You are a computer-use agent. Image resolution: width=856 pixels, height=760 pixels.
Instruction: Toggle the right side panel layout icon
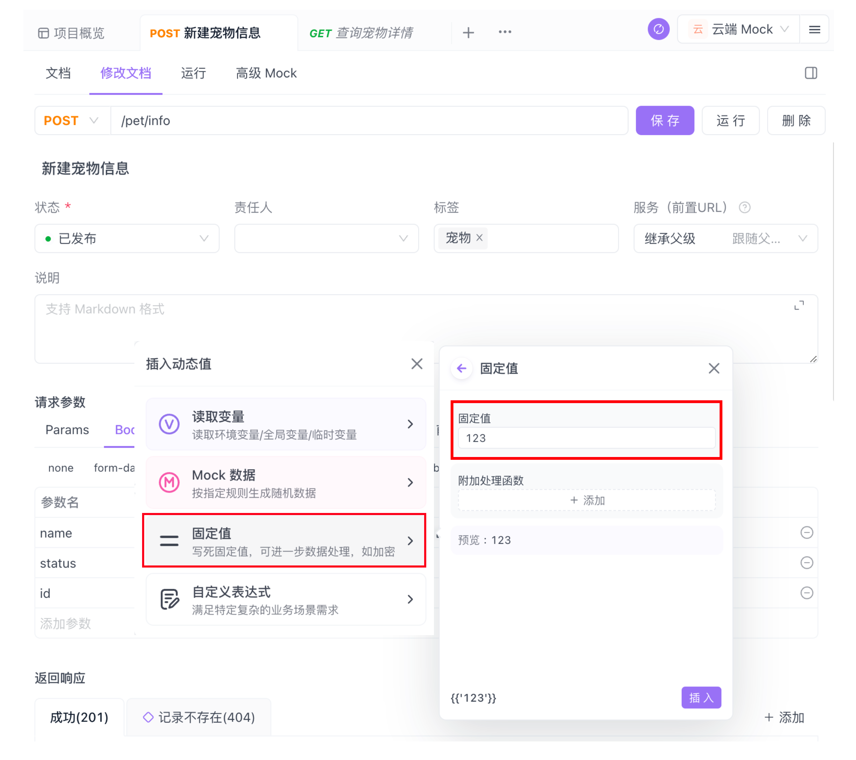click(x=811, y=73)
